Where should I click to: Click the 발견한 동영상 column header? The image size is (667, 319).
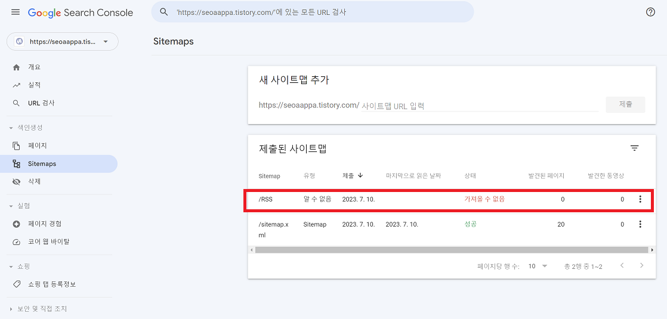[606, 176]
